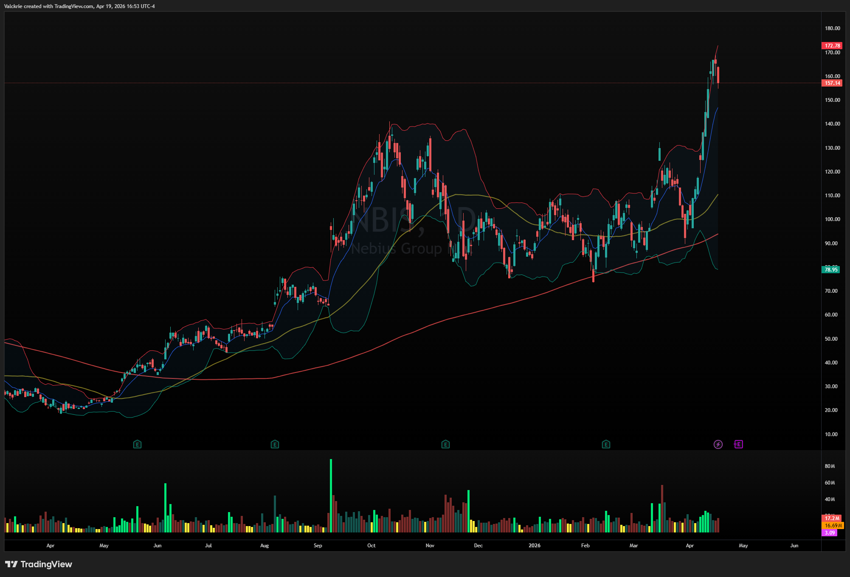Screen dimensions: 850x577
Task: Click the Valckrie TradingView.com header text
Action: (x=79, y=6)
